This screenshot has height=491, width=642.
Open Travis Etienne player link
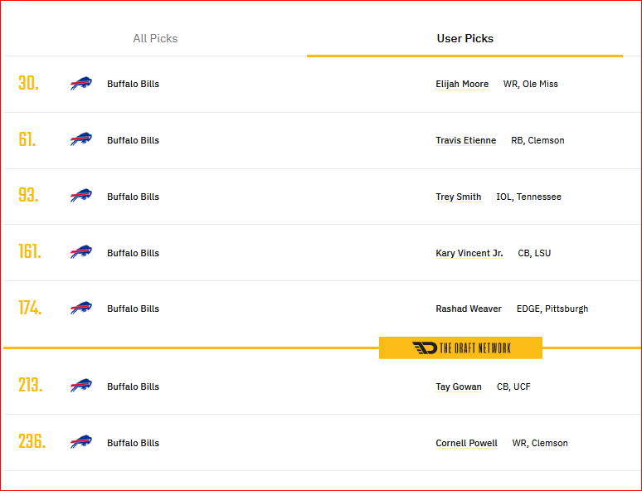coord(465,140)
